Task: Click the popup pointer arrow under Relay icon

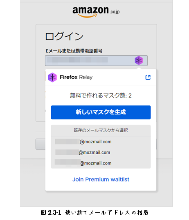Action: pos(139,68)
